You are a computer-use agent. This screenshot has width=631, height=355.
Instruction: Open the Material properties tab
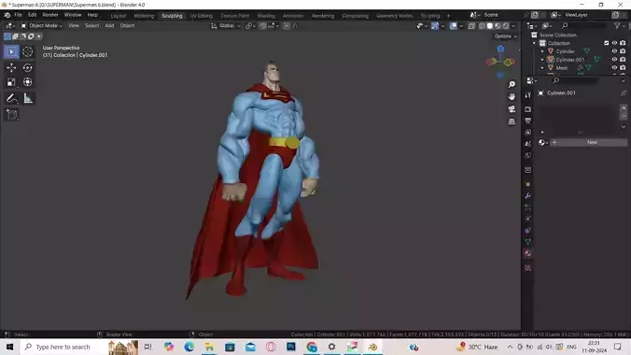coord(528,253)
